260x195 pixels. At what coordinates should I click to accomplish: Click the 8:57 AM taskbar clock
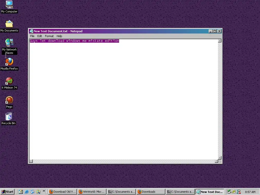click(250, 192)
